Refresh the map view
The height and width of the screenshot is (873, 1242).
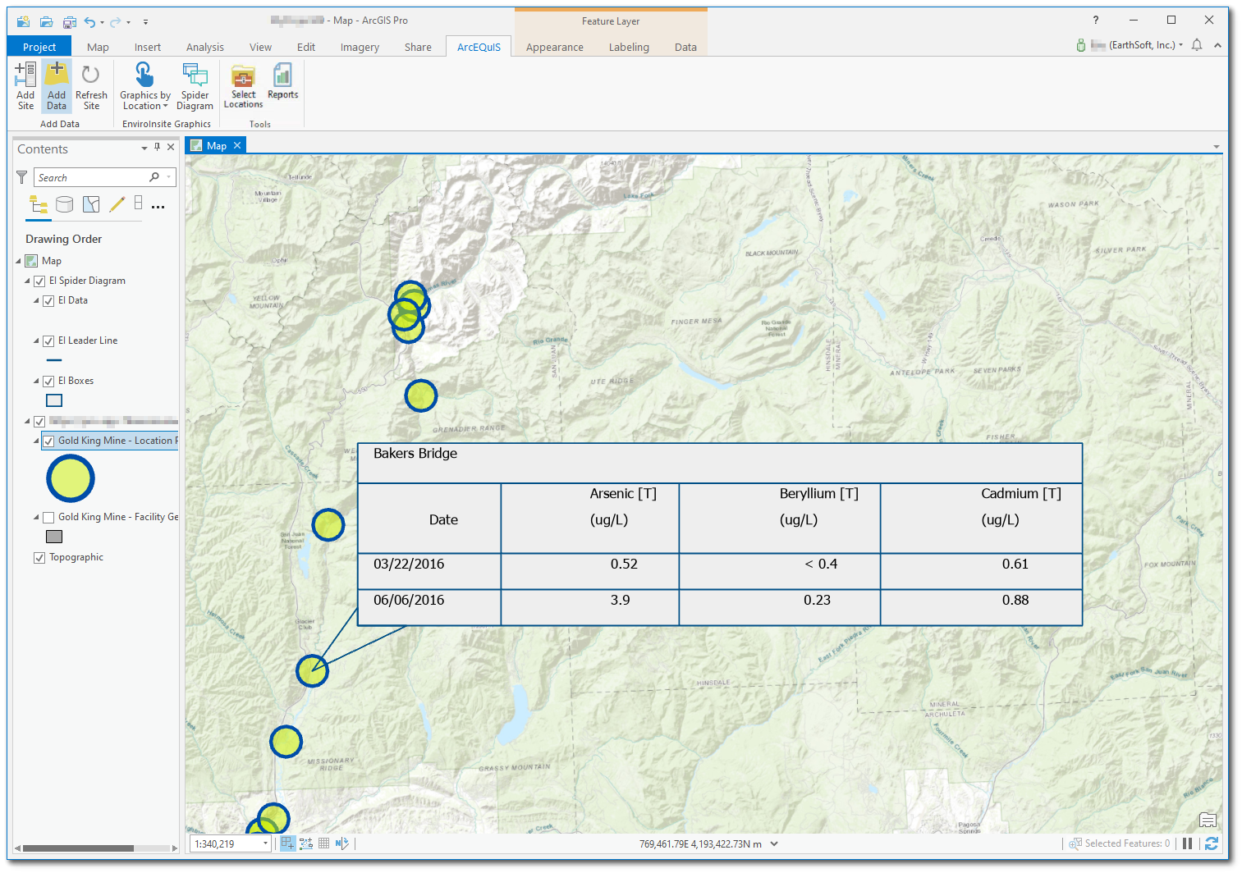tap(1211, 843)
